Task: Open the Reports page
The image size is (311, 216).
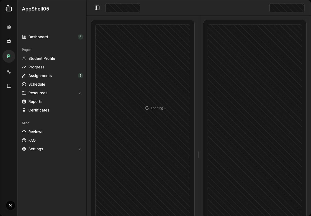Action: point(35,102)
